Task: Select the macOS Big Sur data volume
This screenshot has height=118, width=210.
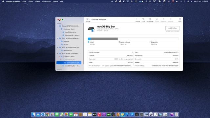Action: (x=69, y=66)
